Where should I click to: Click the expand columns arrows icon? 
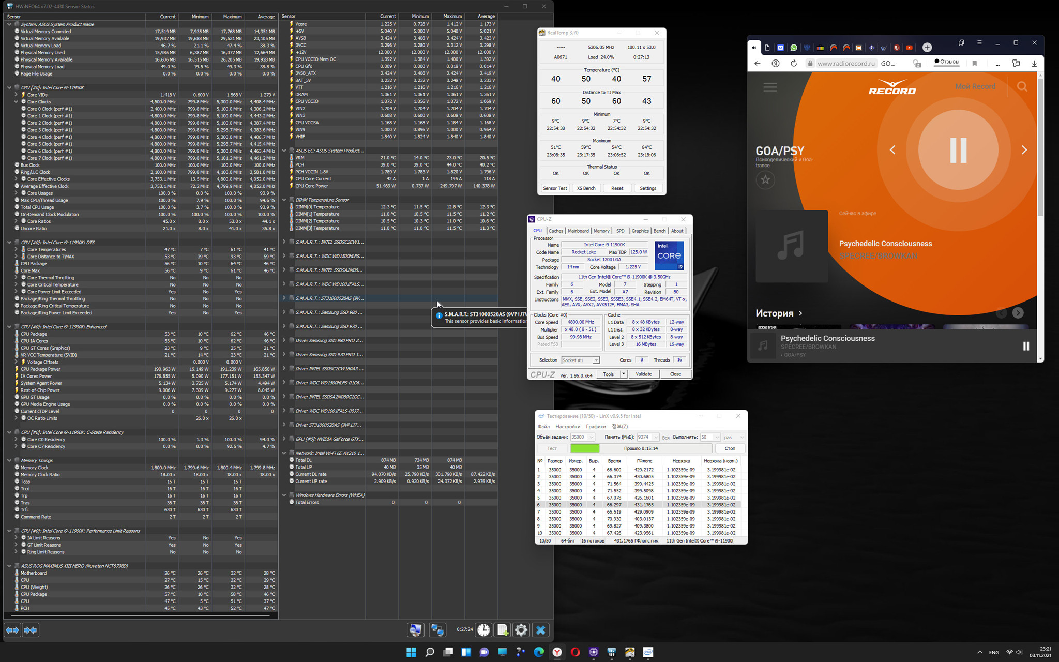12,630
